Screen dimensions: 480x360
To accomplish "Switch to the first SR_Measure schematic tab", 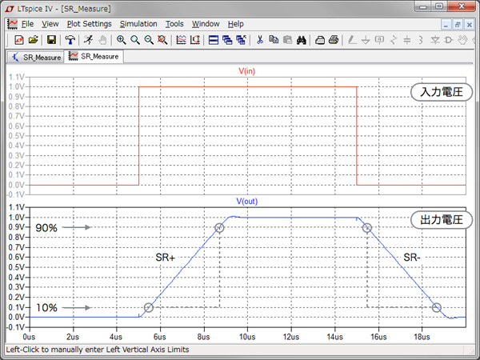I will [x=36, y=57].
